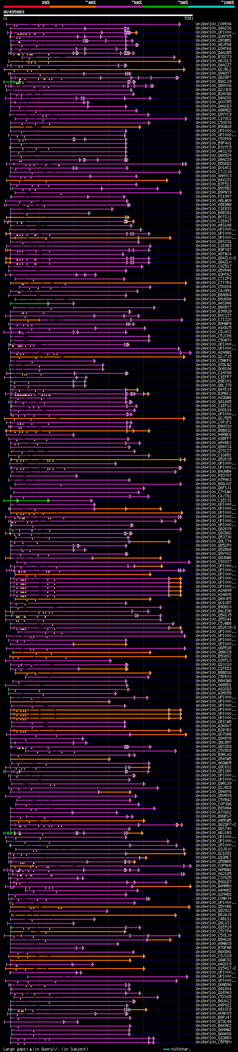Click green alignment segment of UniRef100_B6KLS9
The height and width of the screenshot is (1052, 238).
pyautogui.click(x=12, y=82)
